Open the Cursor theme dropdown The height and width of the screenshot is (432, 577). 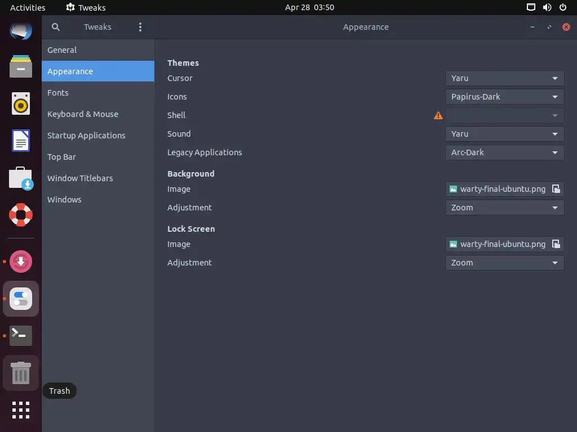click(x=504, y=78)
